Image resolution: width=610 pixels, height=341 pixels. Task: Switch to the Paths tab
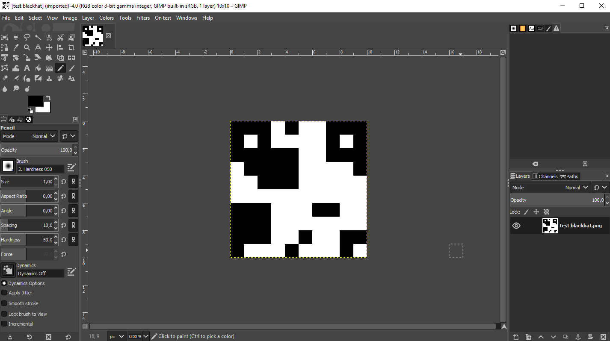pyautogui.click(x=569, y=176)
